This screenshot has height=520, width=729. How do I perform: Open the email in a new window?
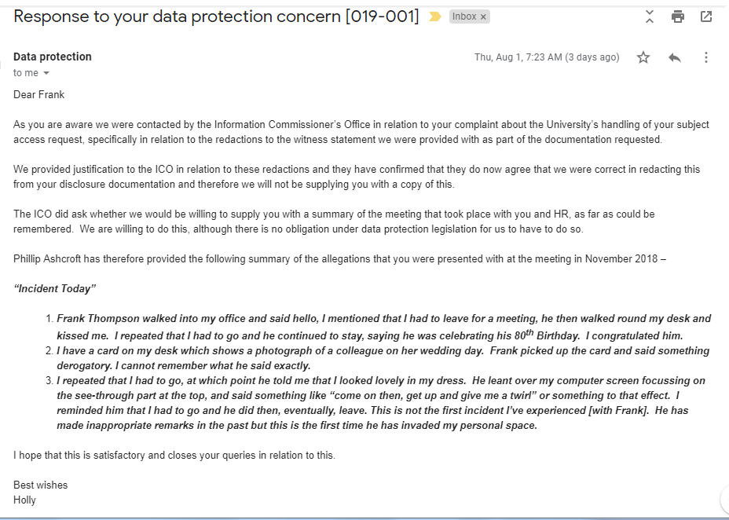tap(705, 16)
